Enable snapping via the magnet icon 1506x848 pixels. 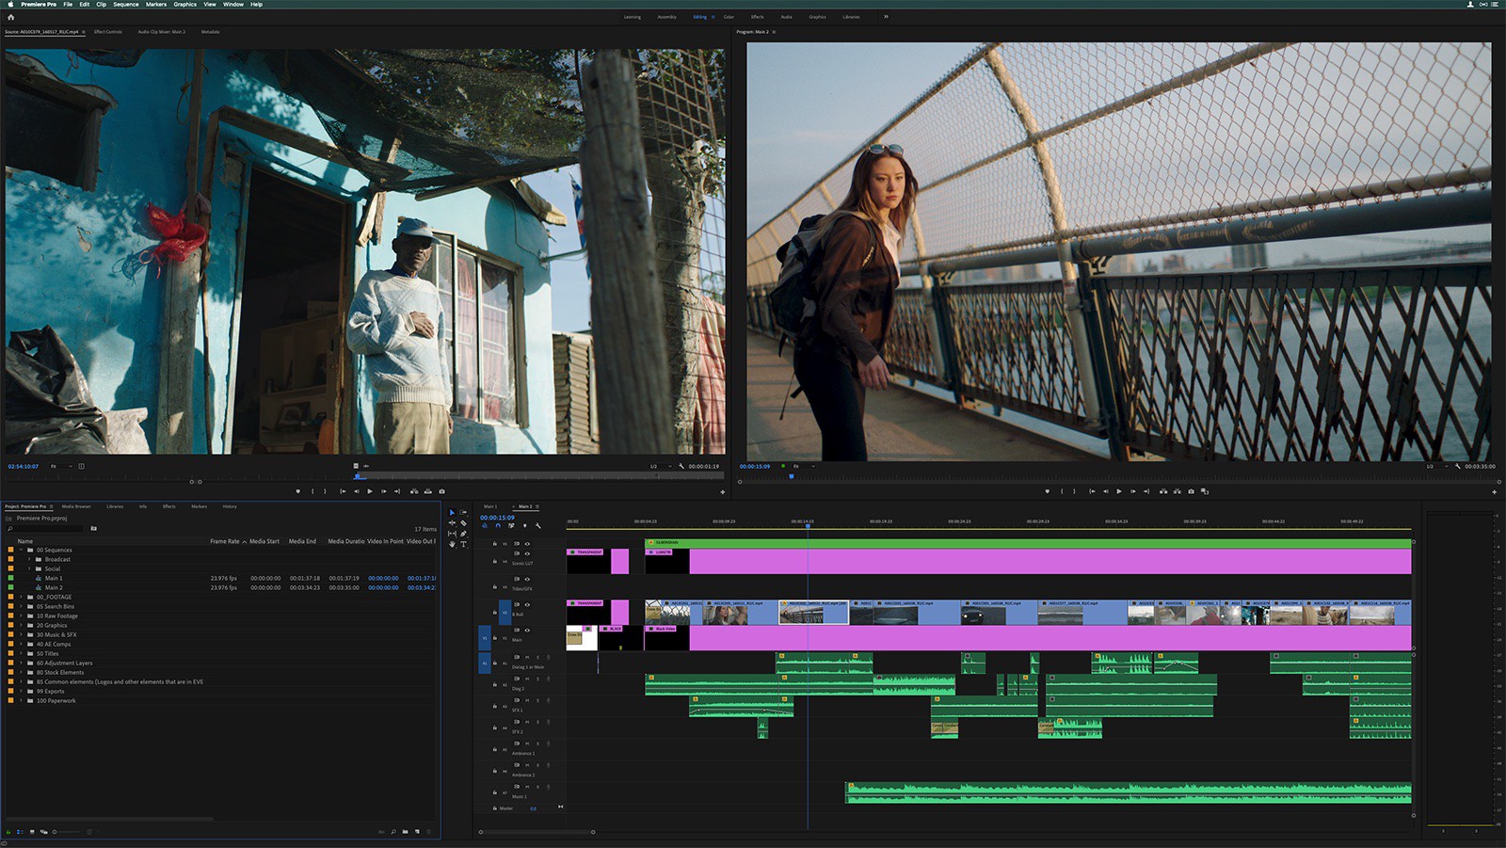click(x=498, y=526)
